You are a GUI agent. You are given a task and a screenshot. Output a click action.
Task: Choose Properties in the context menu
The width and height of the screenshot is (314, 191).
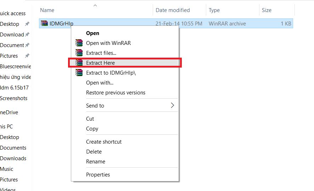(98, 175)
